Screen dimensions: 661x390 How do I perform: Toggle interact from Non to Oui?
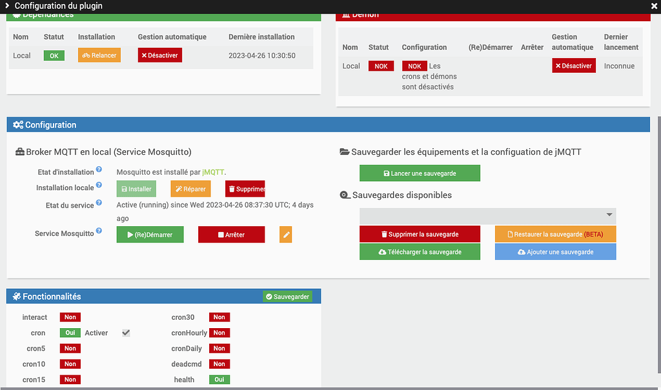70,317
